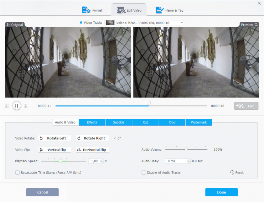Apply Vertical Flip to the video
264x202 pixels.
[54, 150]
